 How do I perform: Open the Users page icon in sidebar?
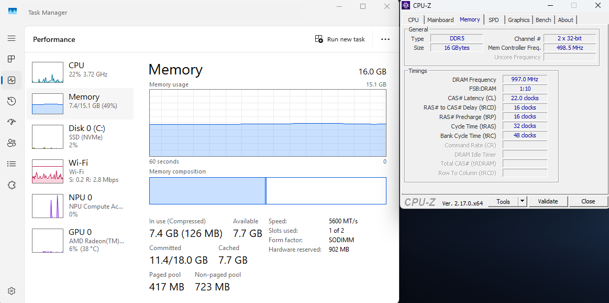pyautogui.click(x=12, y=143)
